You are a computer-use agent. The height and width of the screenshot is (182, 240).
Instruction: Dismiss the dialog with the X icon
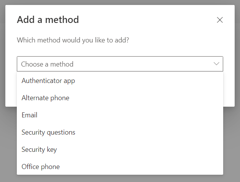[x=220, y=20]
